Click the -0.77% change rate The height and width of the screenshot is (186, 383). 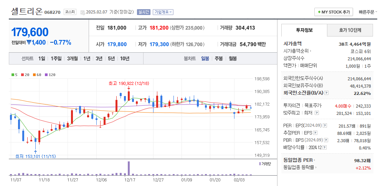[x=61, y=43]
